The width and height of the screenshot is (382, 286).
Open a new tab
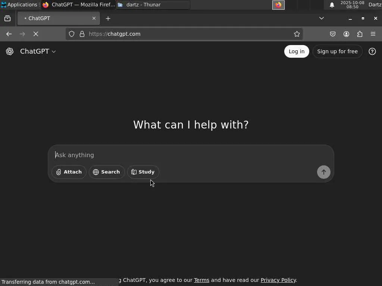click(108, 19)
